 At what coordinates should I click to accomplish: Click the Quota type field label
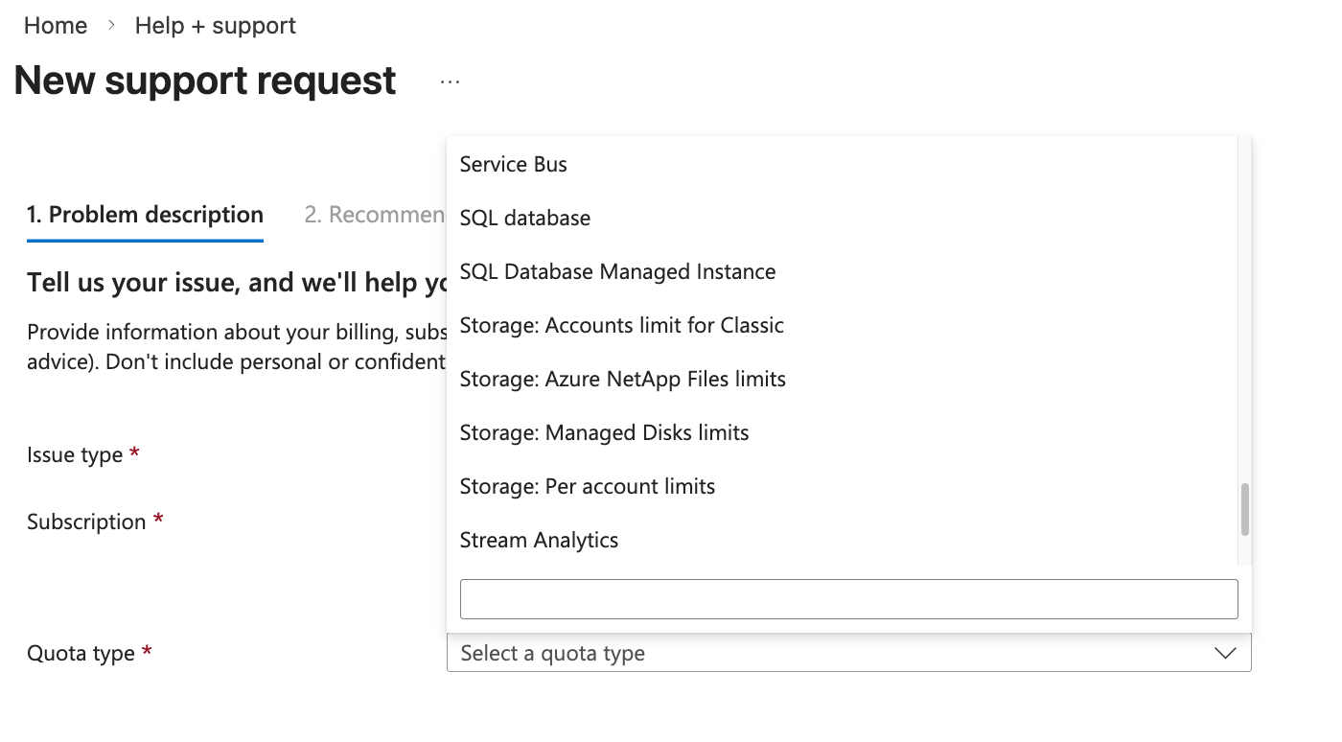81,653
